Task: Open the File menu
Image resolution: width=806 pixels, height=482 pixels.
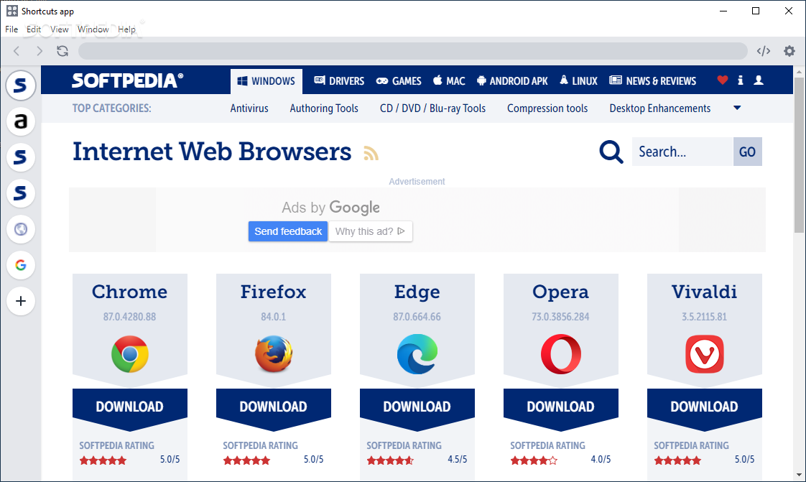Action: (x=11, y=29)
